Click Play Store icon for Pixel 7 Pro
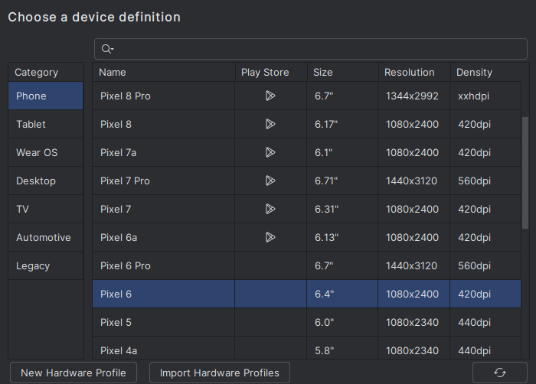 pos(270,181)
